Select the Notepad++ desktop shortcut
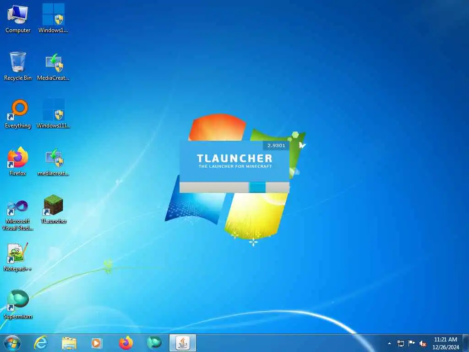 click(x=18, y=257)
